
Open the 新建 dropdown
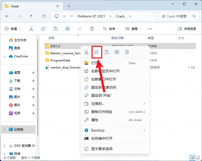coord(12,29)
